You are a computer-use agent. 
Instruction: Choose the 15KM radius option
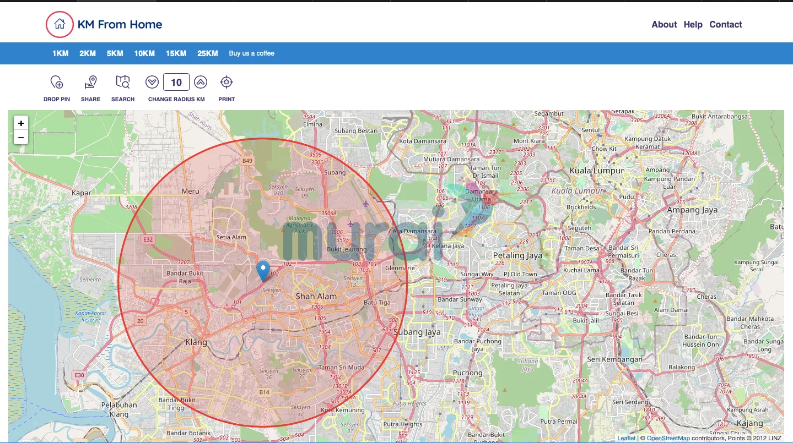[176, 53]
